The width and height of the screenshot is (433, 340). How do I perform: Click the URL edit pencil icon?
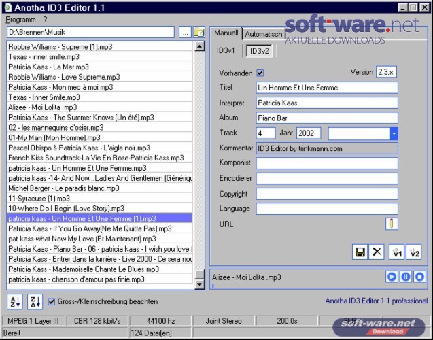click(392, 224)
